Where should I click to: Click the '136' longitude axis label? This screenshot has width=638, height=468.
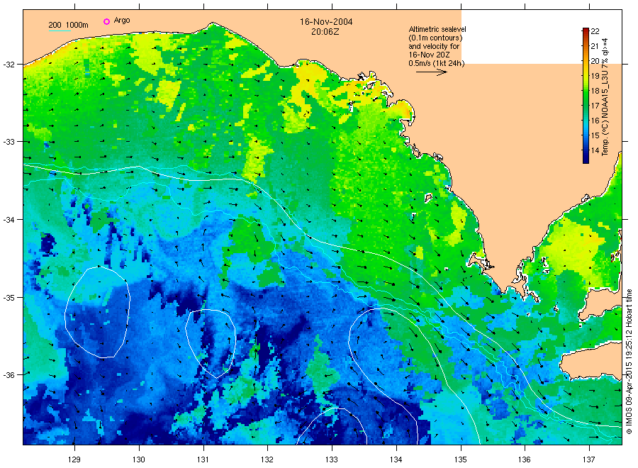click(x=525, y=459)
